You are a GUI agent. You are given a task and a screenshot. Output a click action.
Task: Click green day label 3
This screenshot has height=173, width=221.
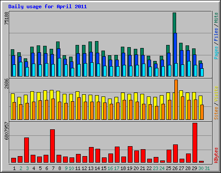(x=27, y=168)
